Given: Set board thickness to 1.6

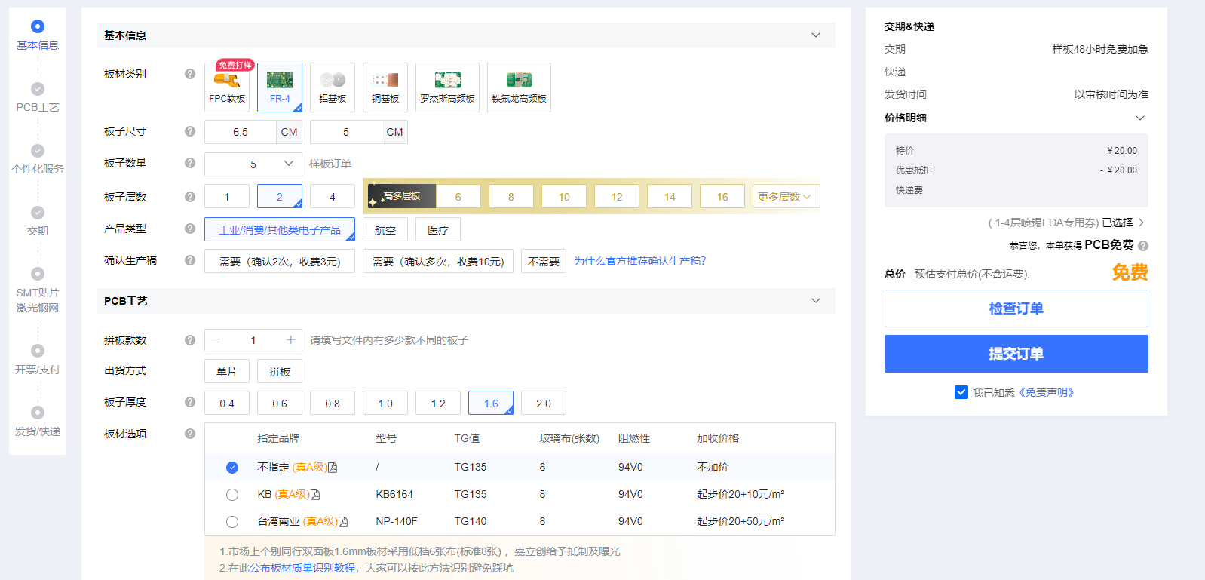Looking at the screenshot, I should 491,403.
